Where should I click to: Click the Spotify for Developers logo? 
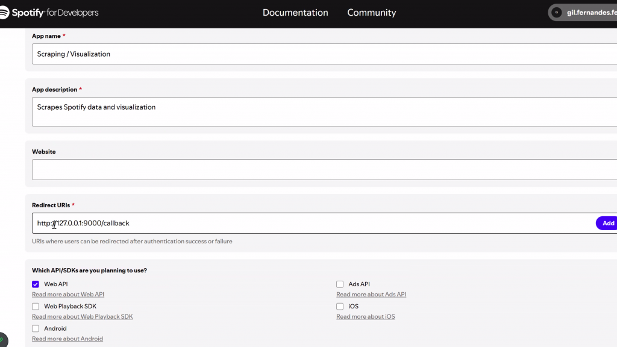(x=49, y=13)
